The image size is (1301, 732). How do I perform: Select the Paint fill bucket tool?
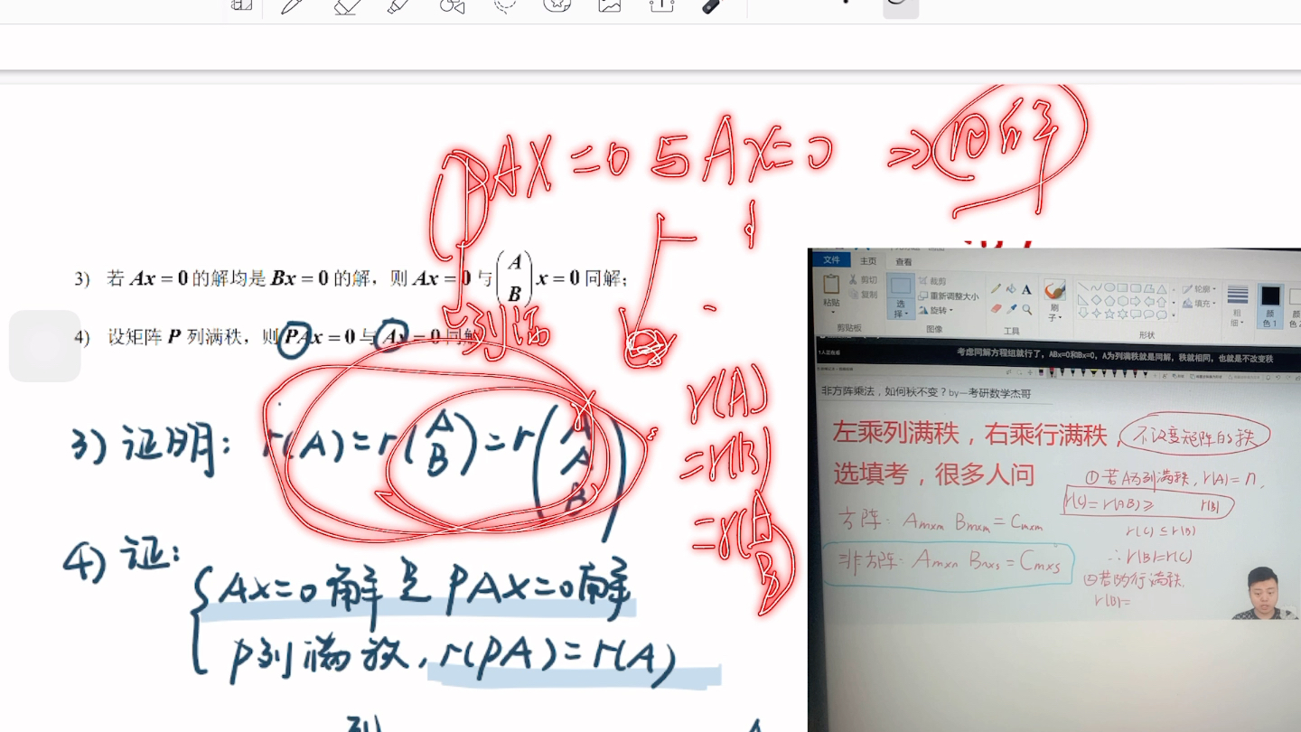(x=1011, y=288)
